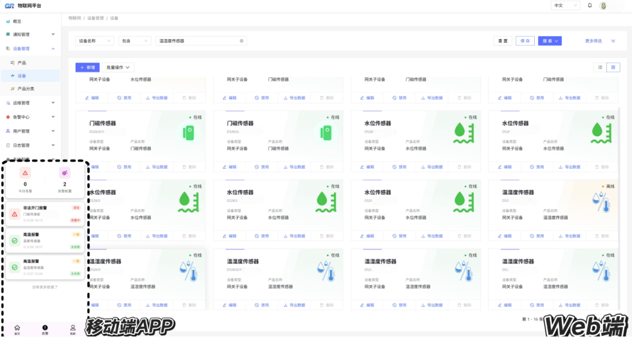
Task: Open the 告警中心 sidebar menu
Action: (30, 117)
